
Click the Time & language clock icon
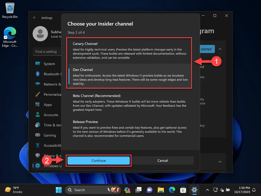(x=38, y=125)
